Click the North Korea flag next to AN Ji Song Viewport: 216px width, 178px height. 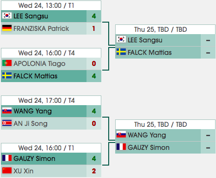[x=7, y=123]
